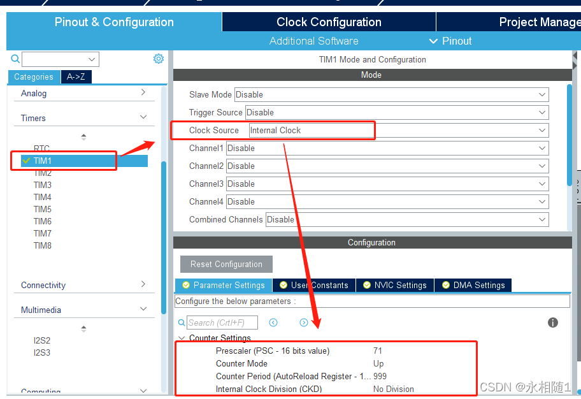Open the Channel1 dropdown
Image resolution: width=581 pixels, height=399 pixels.
387,148
